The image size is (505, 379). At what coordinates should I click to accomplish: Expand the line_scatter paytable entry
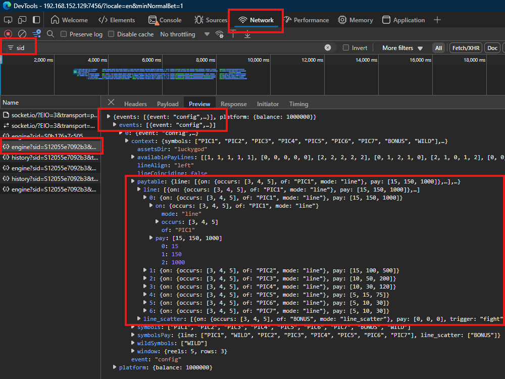(x=139, y=319)
